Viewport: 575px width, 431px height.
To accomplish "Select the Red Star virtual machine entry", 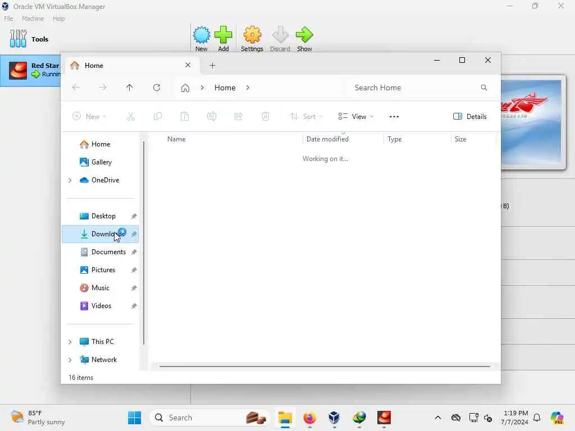I will click(31, 70).
